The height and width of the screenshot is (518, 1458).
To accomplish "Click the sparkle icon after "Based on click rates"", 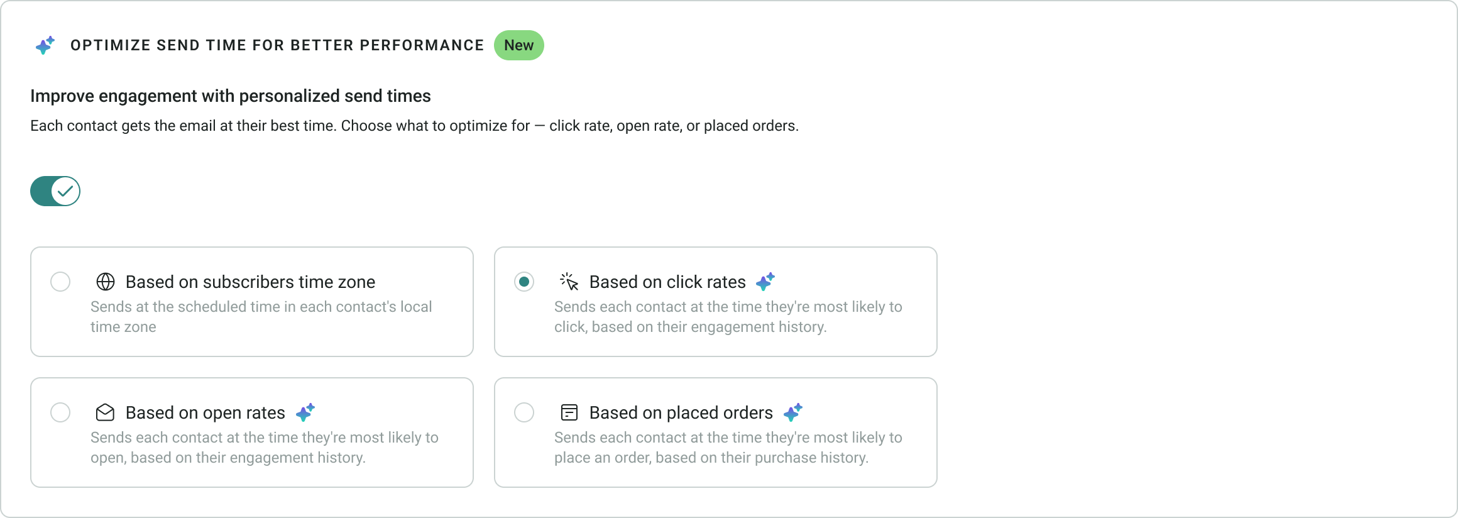I will [x=765, y=282].
